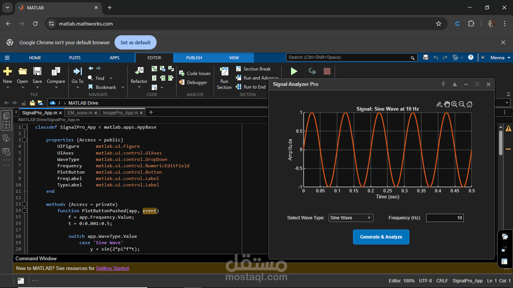Image resolution: width=513 pixels, height=288 pixels.
Task: Click the Refactor fx icon
Action: coord(139,71)
